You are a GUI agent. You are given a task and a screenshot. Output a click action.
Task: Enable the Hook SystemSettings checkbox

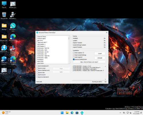point(74,55)
